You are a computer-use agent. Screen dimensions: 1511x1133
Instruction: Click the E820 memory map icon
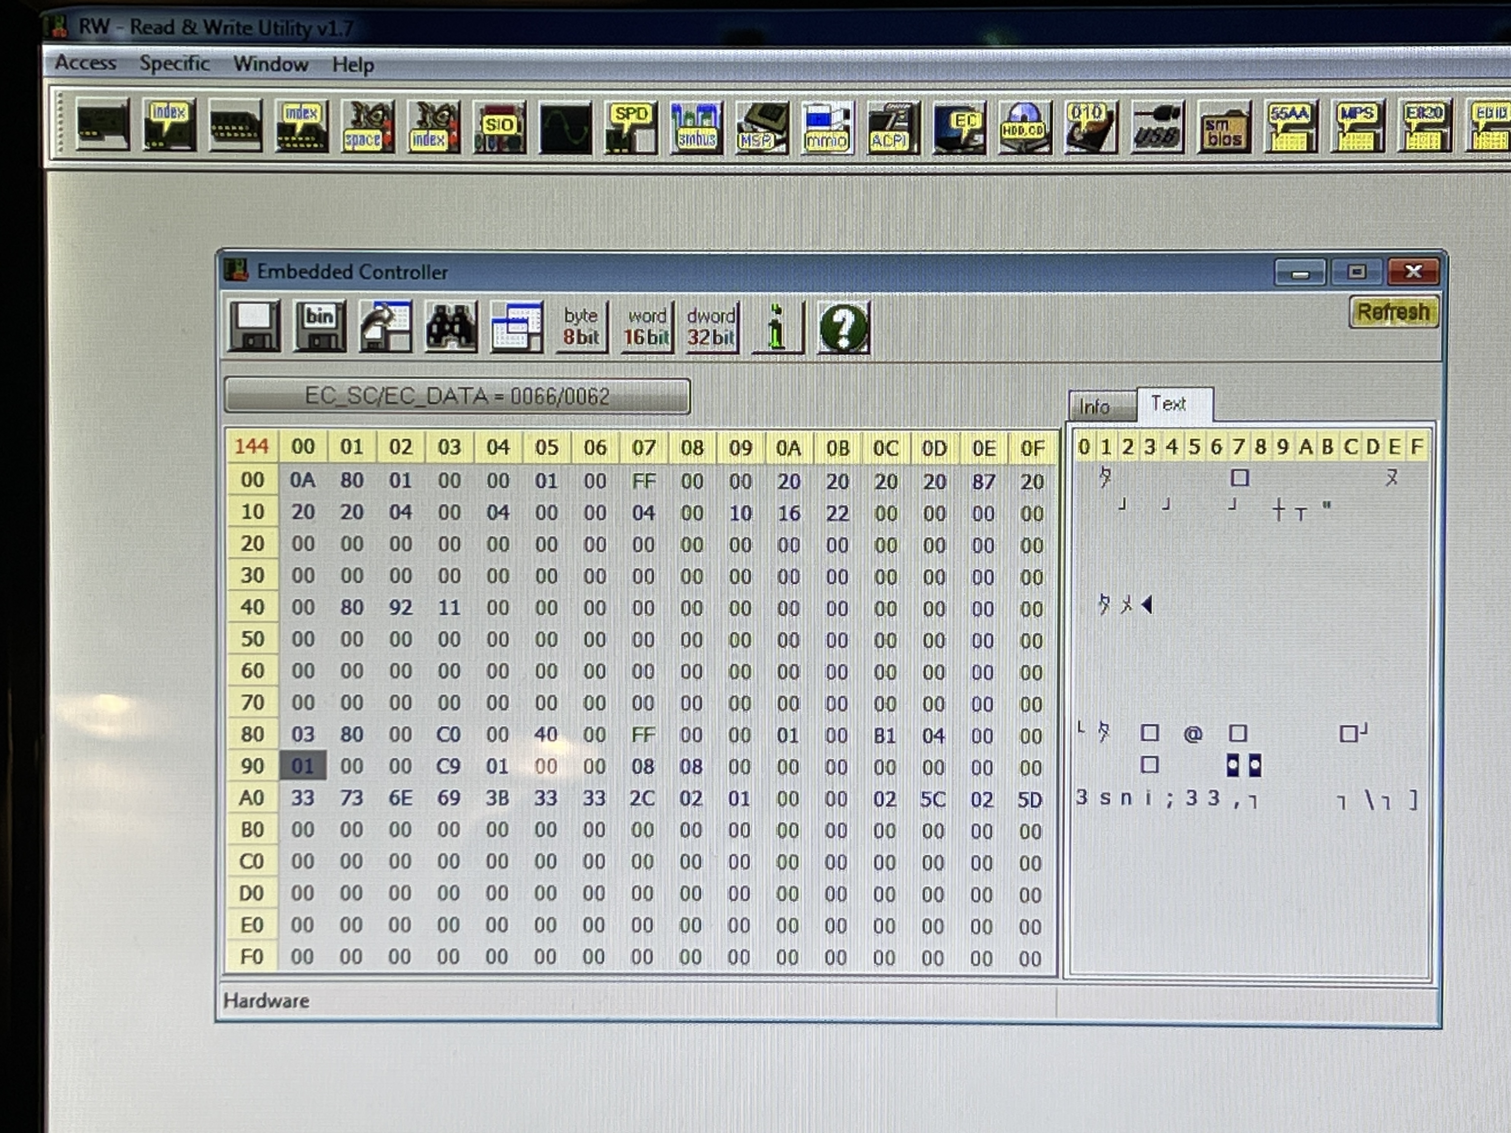point(1424,127)
